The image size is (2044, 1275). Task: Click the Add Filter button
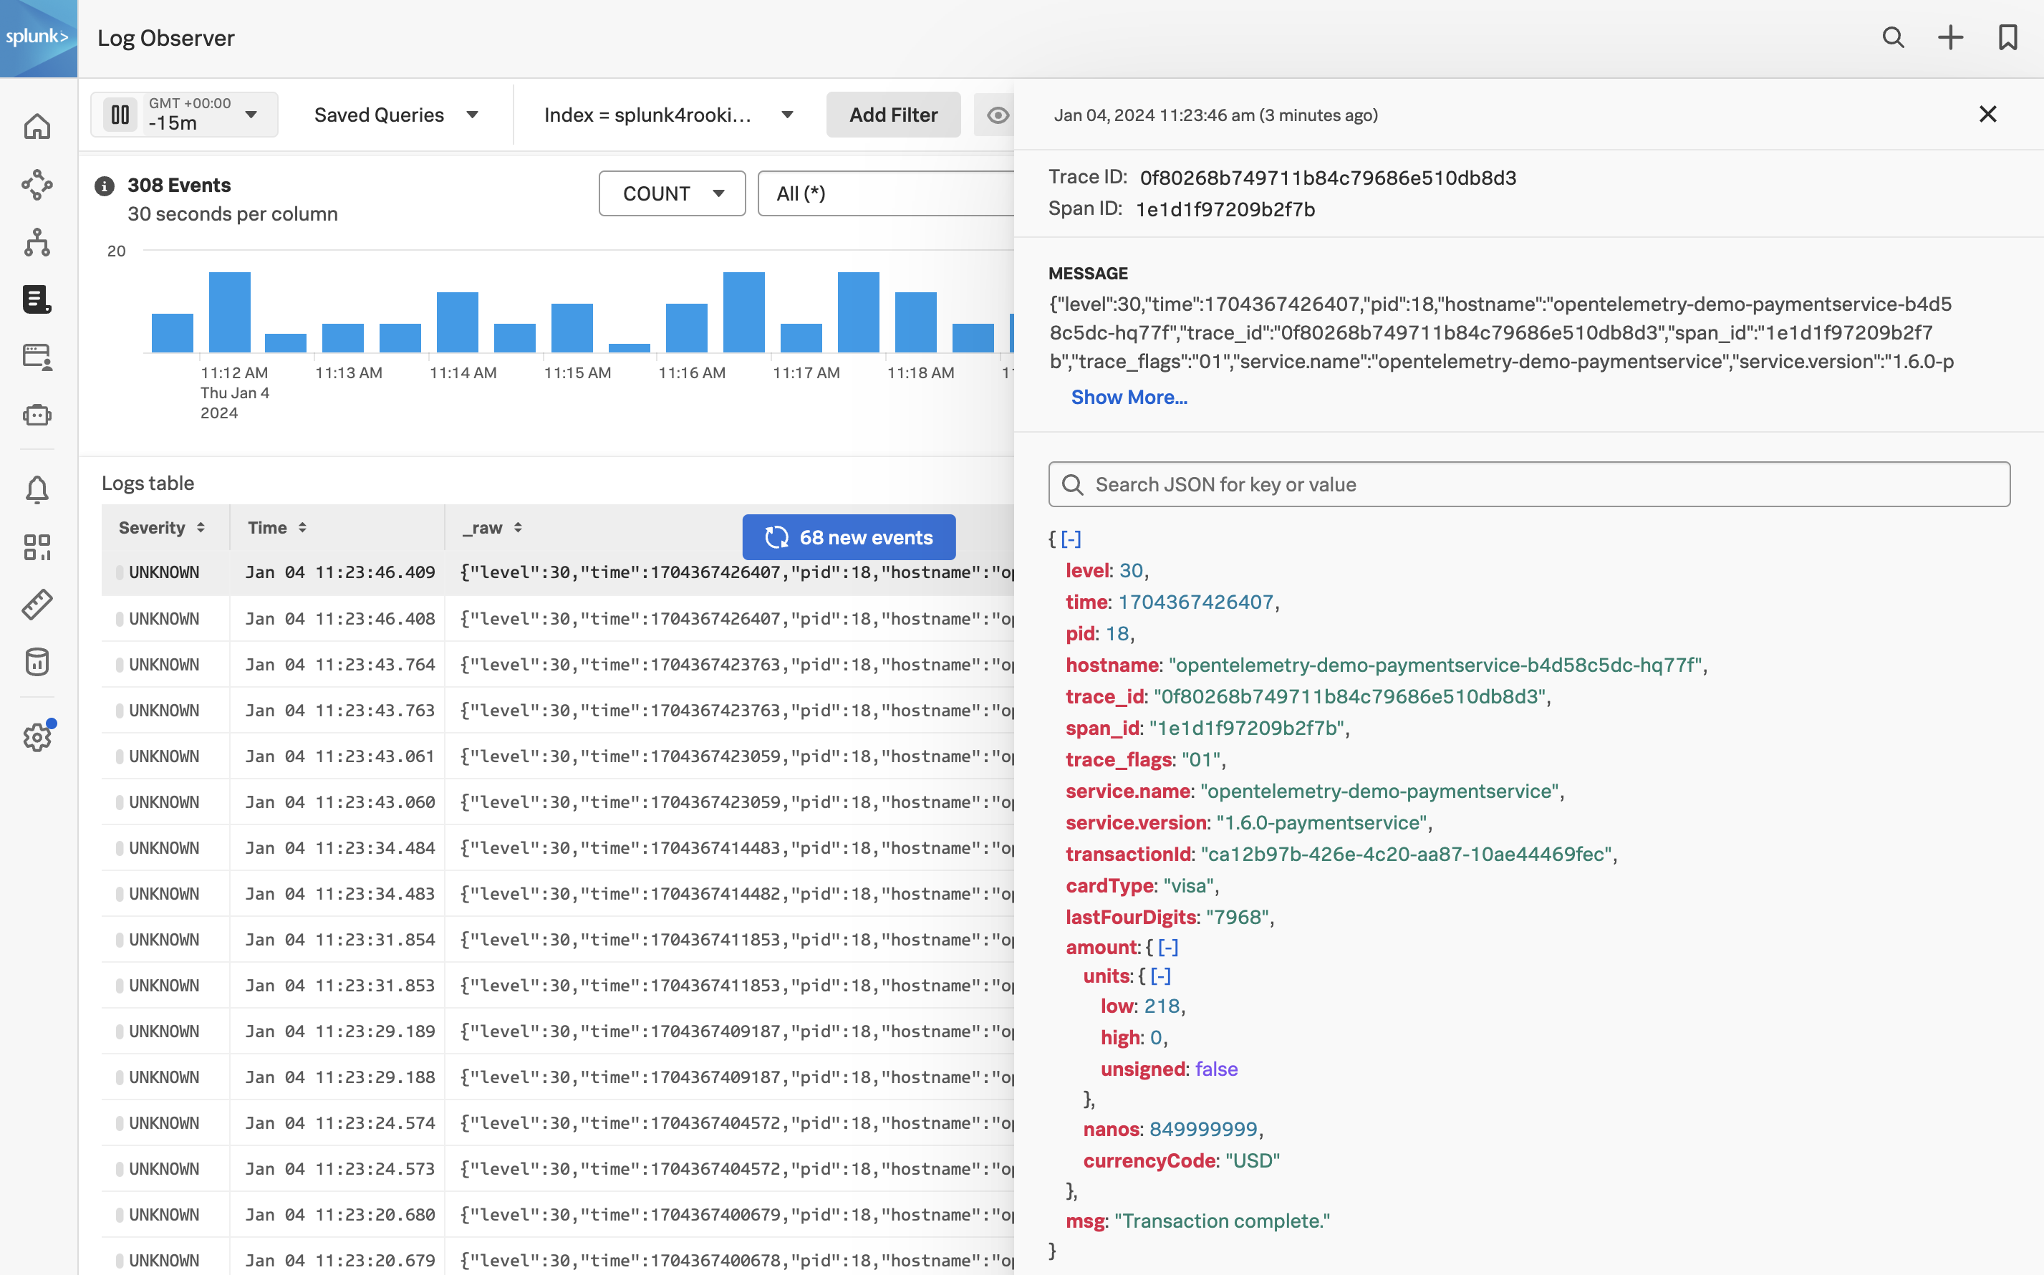click(x=892, y=115)
